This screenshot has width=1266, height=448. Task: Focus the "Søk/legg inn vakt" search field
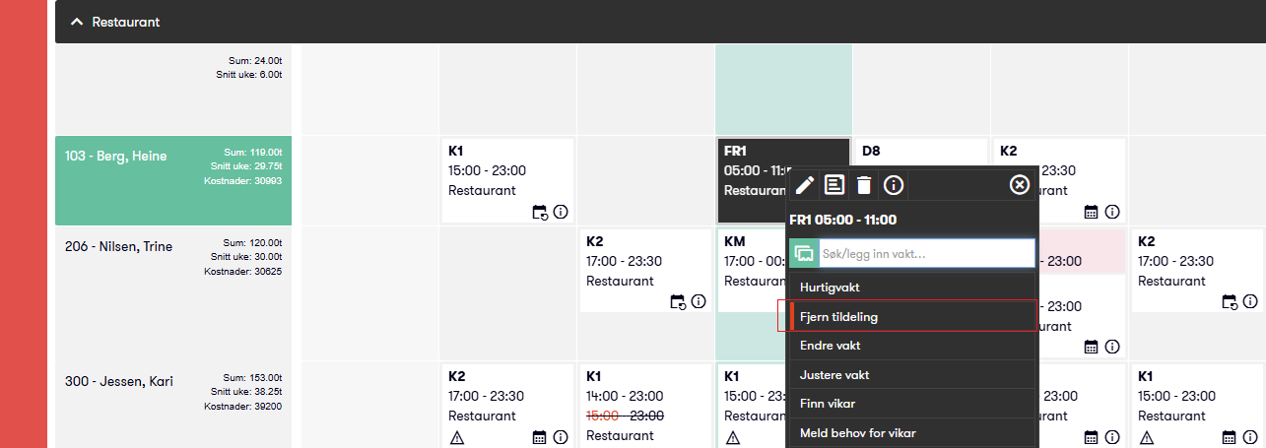pos(926,253)
